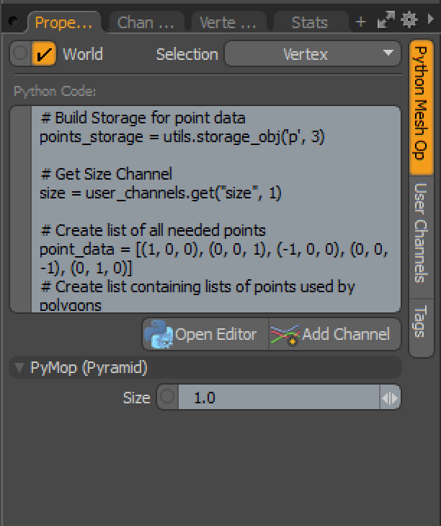Click the Size value arrows icon
The image size is (441, 526).
point(389,398)
